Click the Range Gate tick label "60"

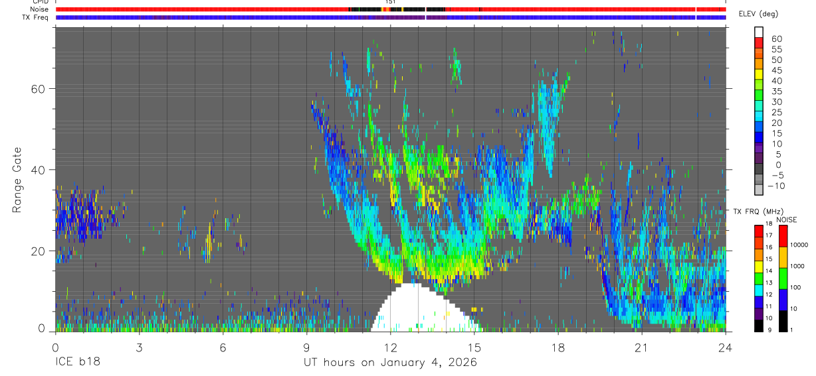point(39,89)
